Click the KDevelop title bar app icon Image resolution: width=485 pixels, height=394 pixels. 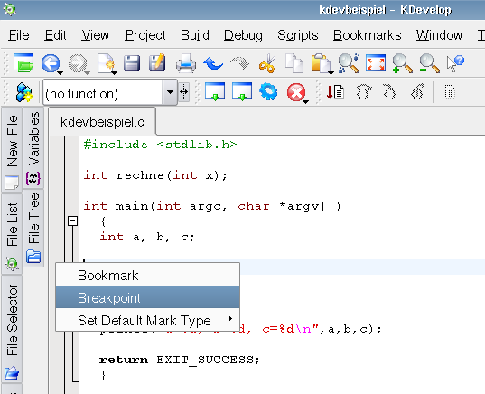pos(10,9)
